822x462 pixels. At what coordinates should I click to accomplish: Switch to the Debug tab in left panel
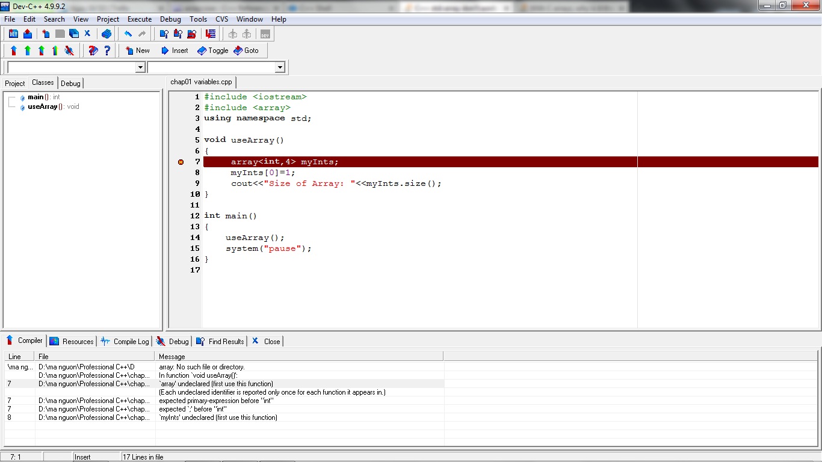(70, 83)
